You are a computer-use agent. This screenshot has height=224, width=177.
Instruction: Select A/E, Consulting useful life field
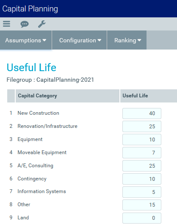pyautogui.click(x=142, y=166)
